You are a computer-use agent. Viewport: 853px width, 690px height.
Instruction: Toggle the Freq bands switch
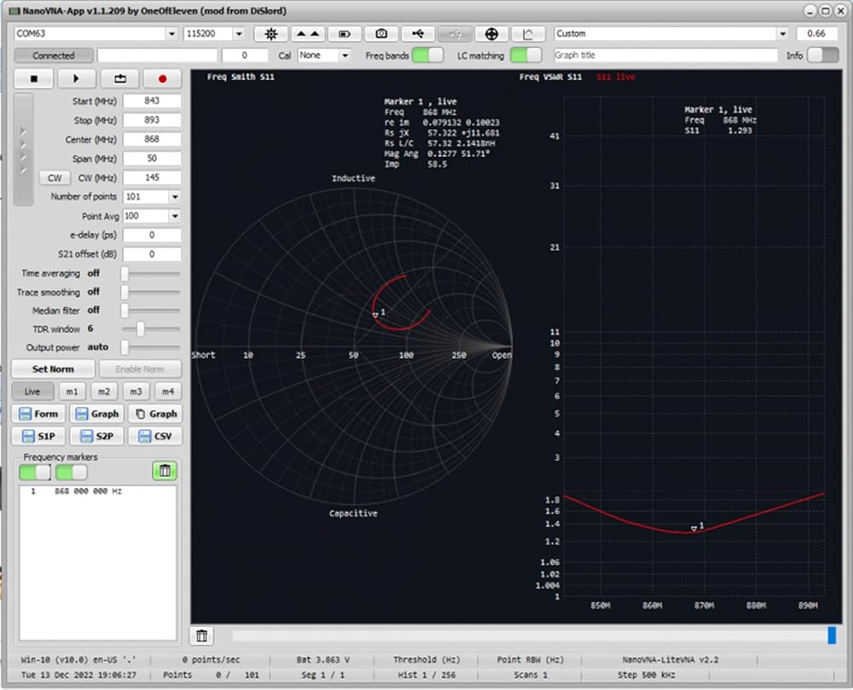click(x=427, y=55)
